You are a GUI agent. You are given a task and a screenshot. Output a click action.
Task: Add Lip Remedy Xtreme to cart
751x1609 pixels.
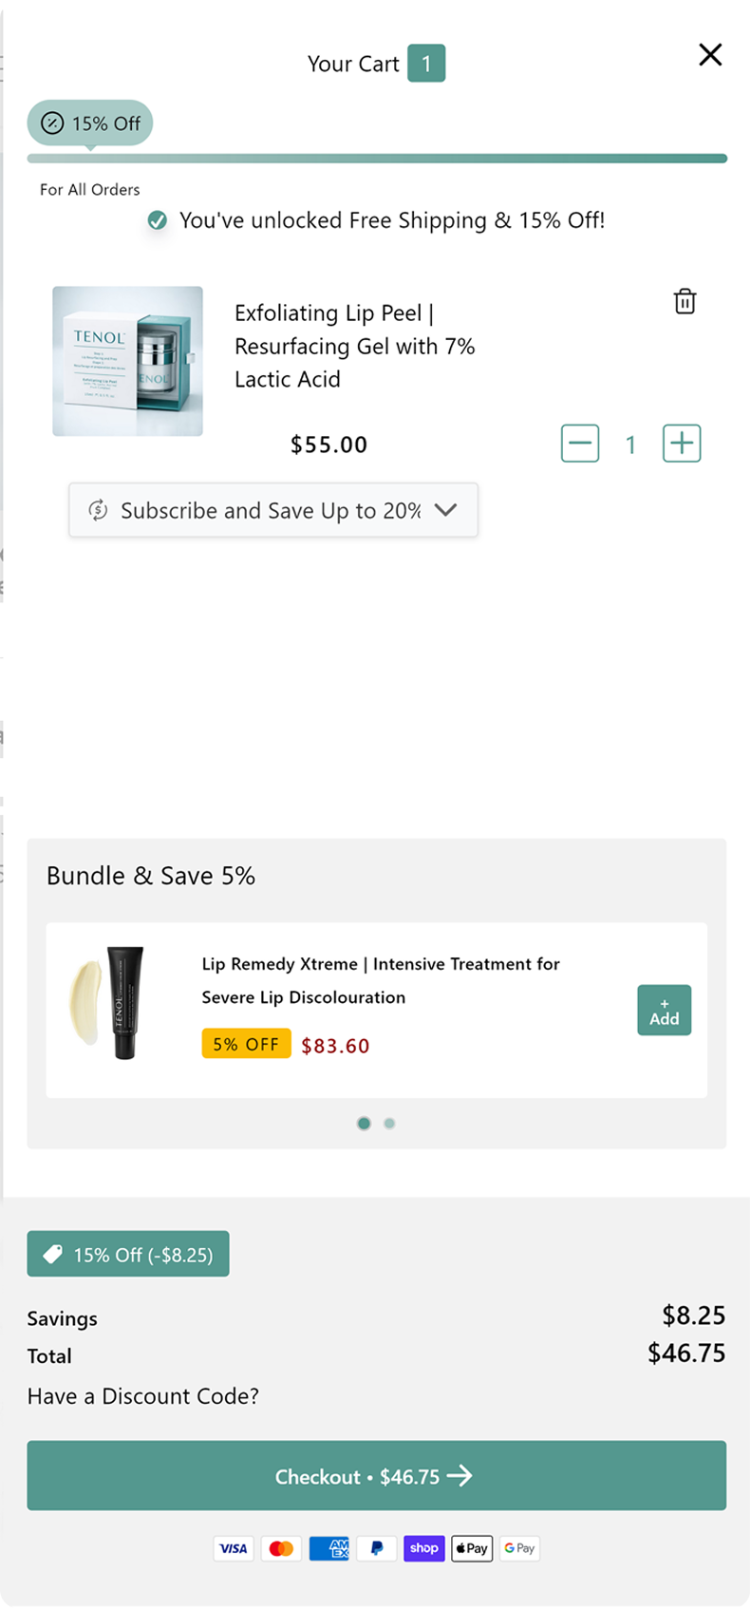coord(664,1011)
